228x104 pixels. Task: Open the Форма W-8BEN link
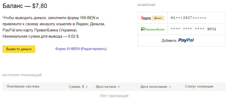coord(67,49)
